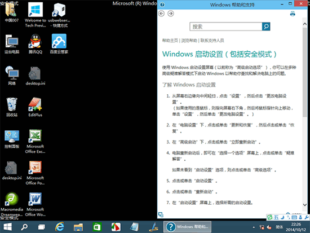The height and width of the screenshot is (233, 310).
Task: Launch Macromedia Dreamweaver desktop shortcut
Action: pyautogui.click(x=12, y=204)
